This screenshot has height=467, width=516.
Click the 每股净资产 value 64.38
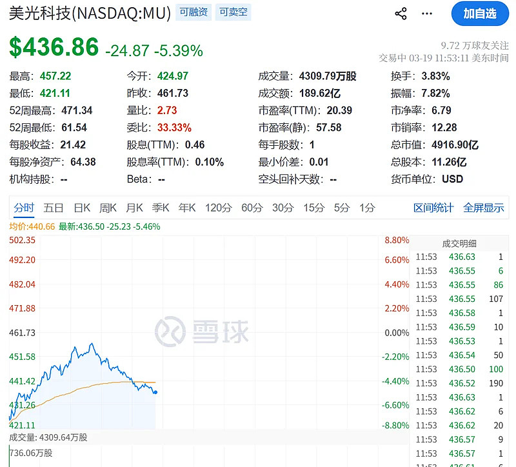pyautogui.click(x=83, y=162)
